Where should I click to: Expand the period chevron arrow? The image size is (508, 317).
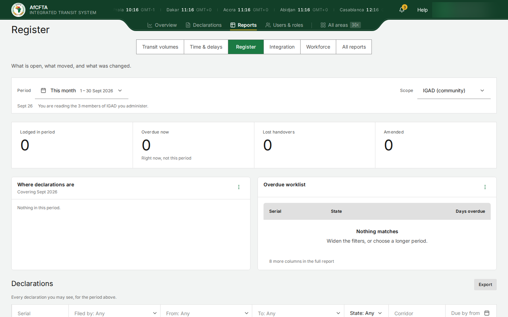coord(120,91)
